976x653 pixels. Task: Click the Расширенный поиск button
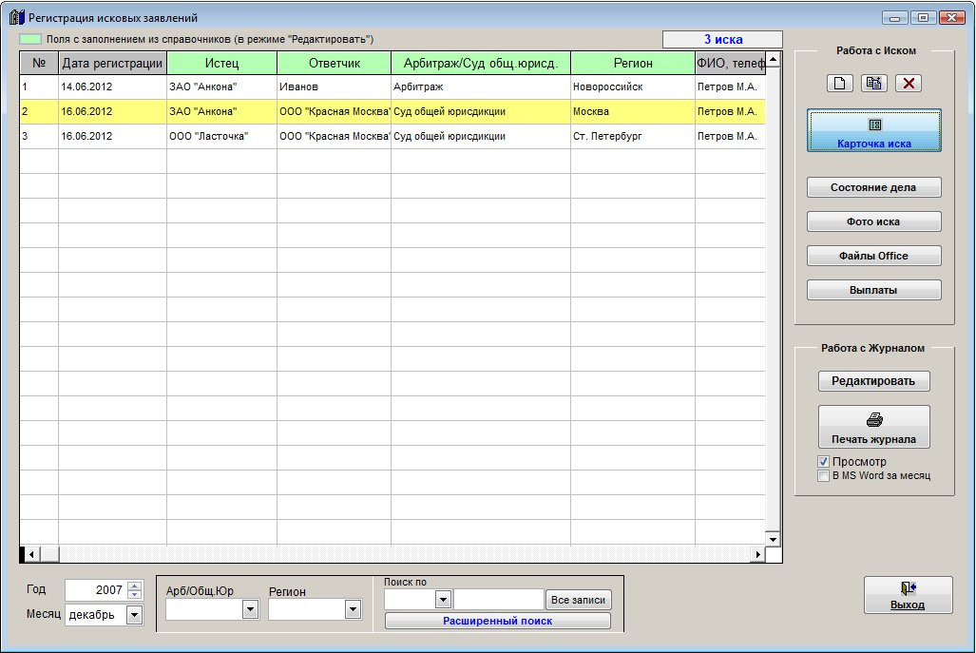pos(497,621)
